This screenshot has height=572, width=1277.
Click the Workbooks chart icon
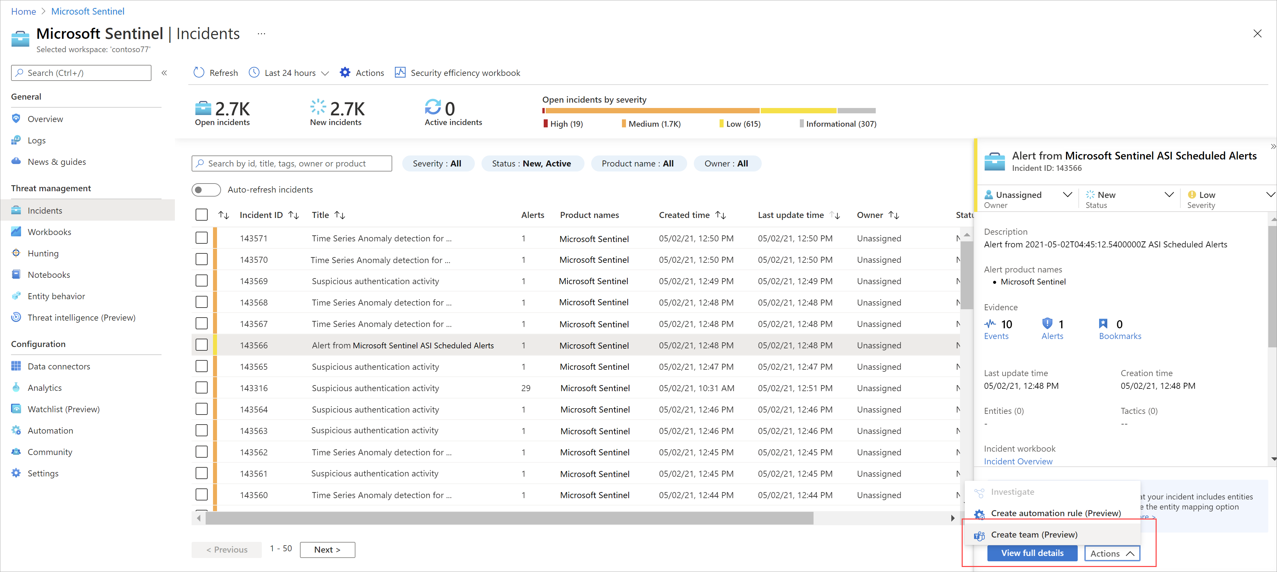16,231
